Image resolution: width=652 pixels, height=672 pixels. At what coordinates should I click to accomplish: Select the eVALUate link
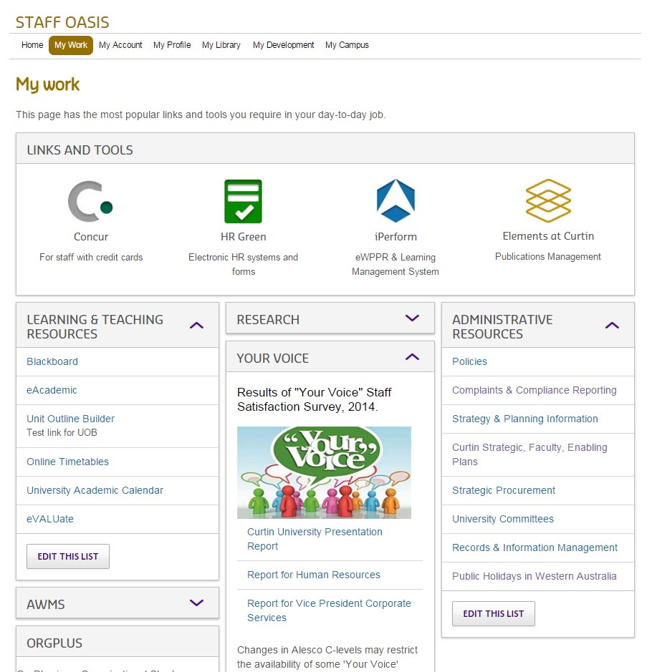pos(51,519)
